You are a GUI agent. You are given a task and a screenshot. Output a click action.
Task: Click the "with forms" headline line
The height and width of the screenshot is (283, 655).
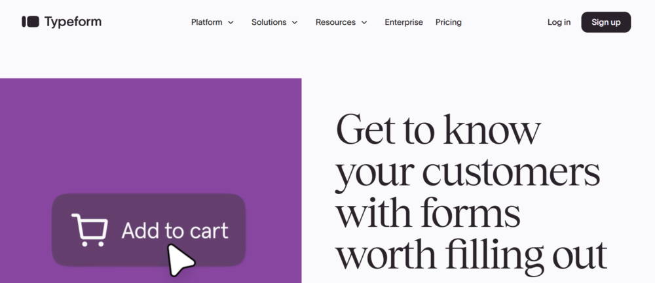(x=429, y=214)
